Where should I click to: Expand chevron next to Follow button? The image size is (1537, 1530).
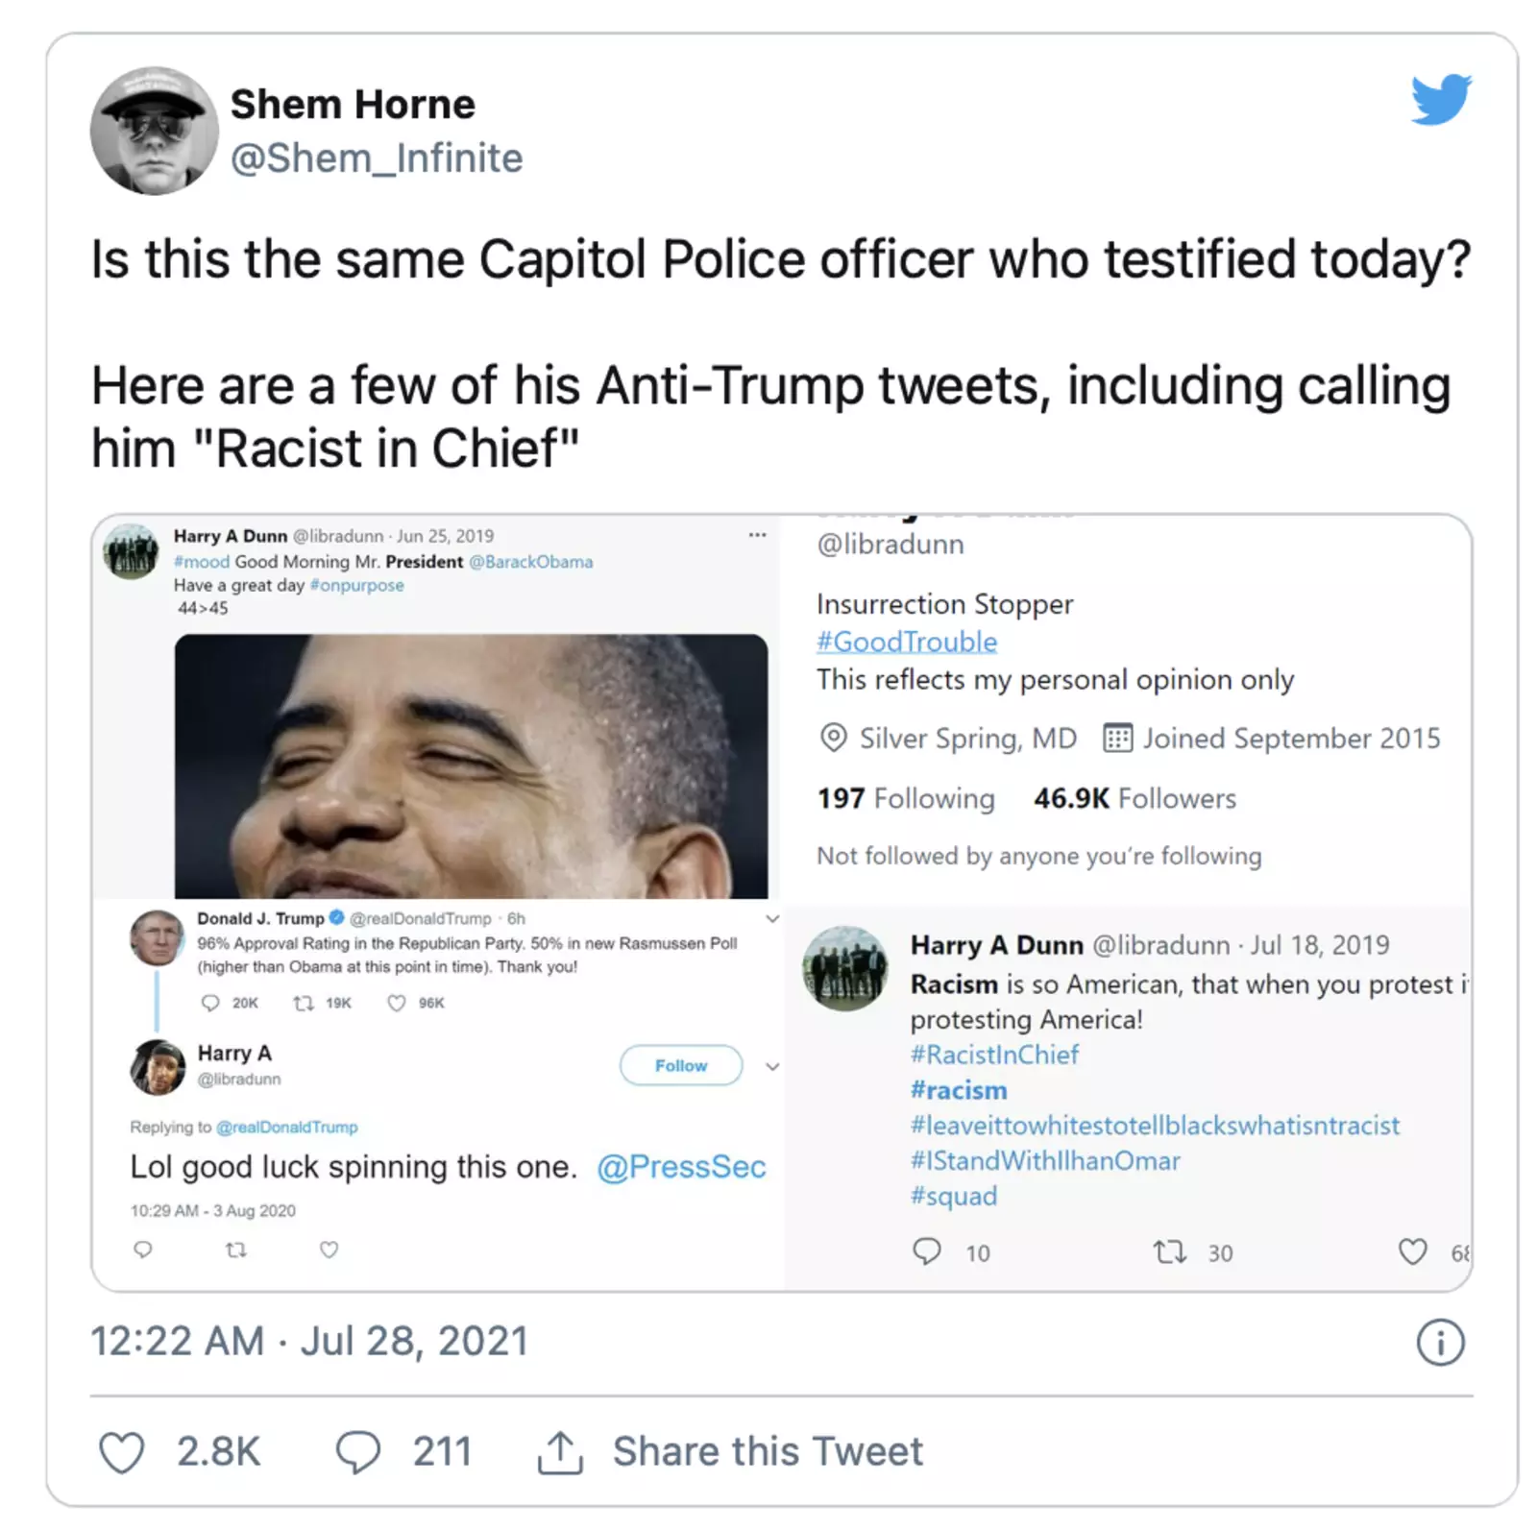[x=771, y=1066]
